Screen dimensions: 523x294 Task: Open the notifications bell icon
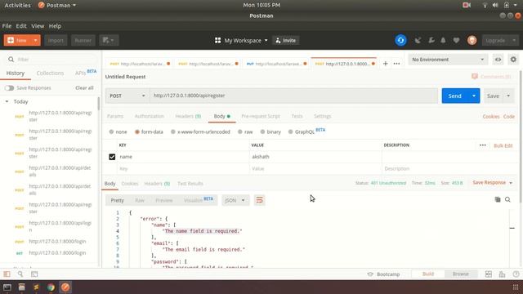pyautogui.click(x=443, y=40)
